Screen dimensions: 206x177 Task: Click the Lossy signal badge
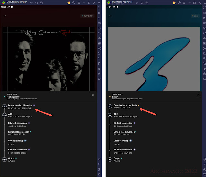pos(195,16)
